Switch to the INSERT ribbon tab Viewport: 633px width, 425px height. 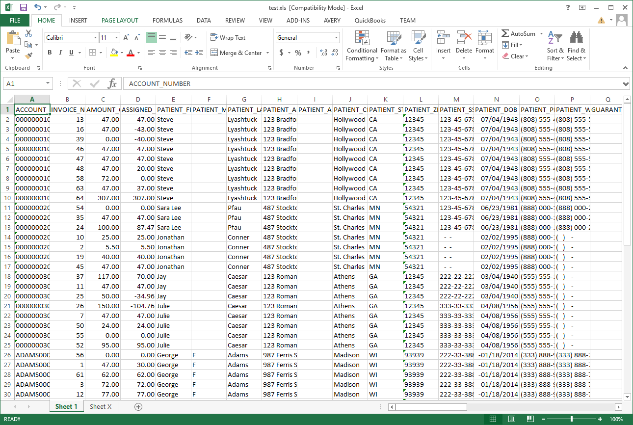78,21
